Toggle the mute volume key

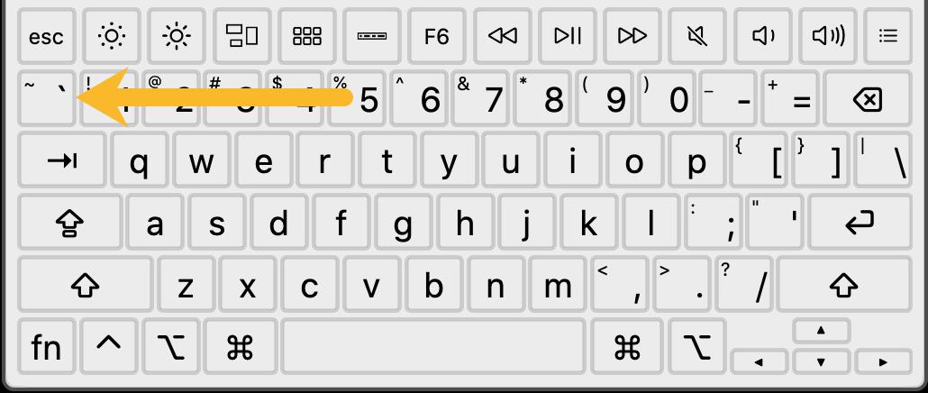pos(697,36)
